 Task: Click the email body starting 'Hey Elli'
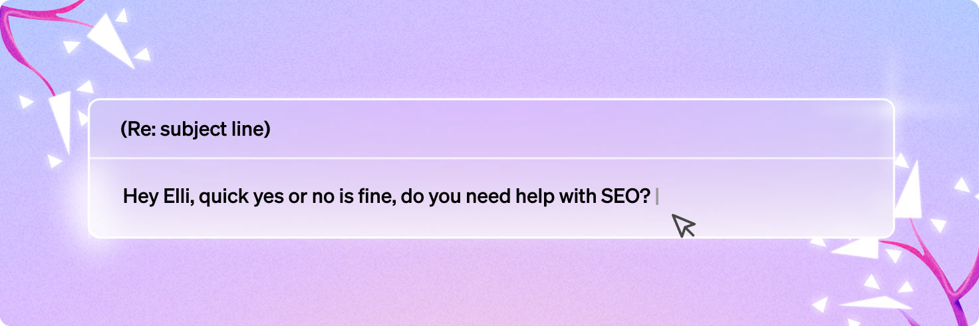[491, 198]
